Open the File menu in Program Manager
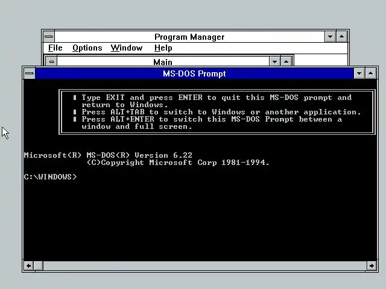This screenshot has width=386, height=289. pos(55,48)
